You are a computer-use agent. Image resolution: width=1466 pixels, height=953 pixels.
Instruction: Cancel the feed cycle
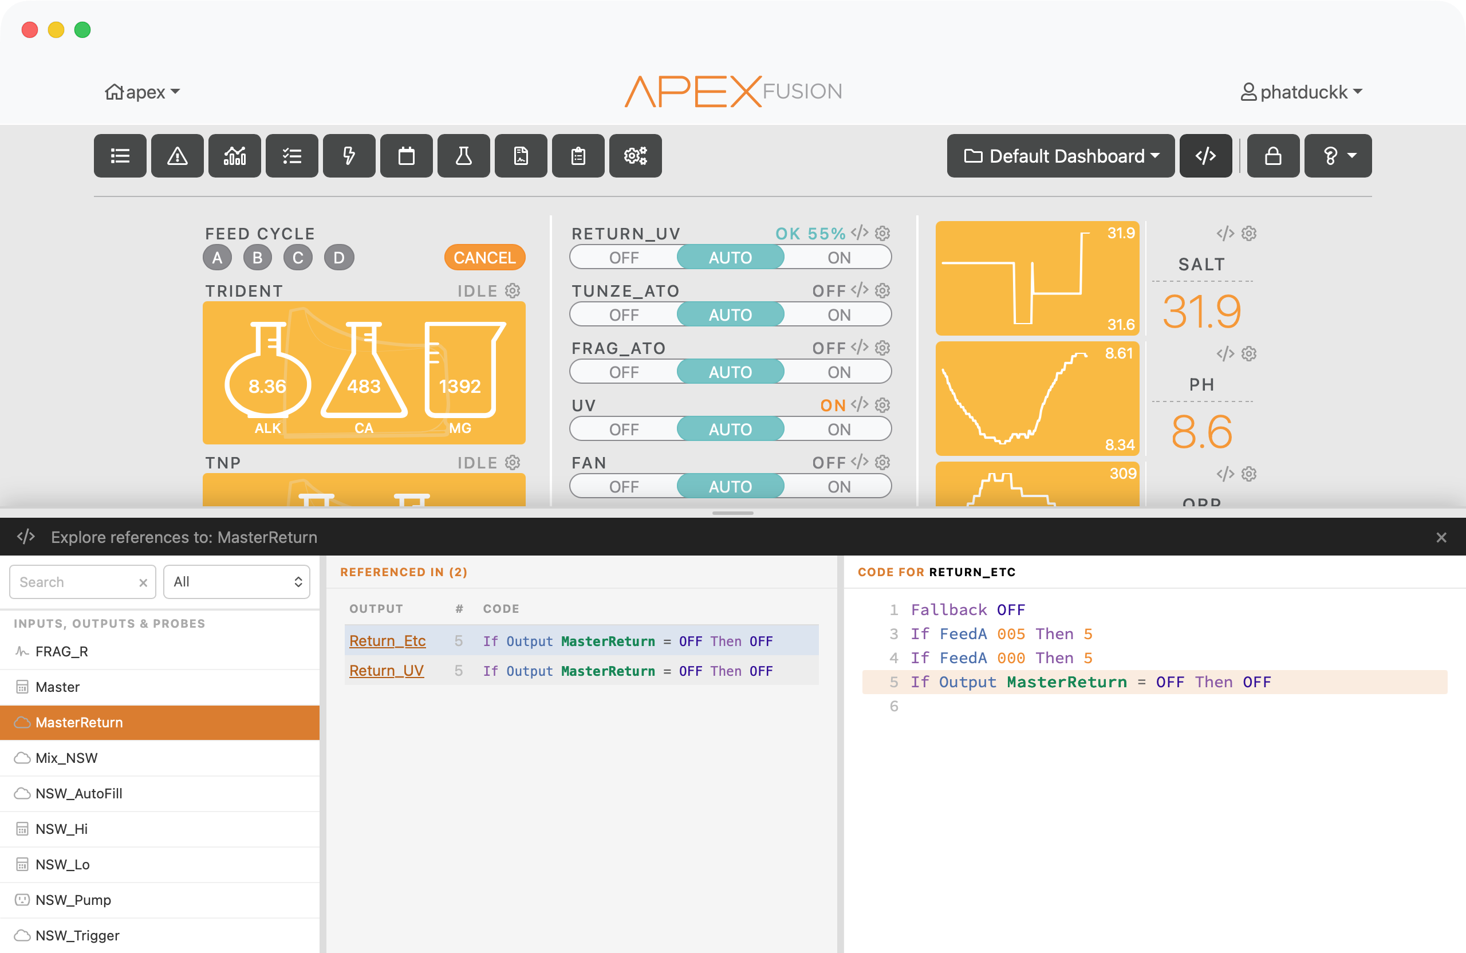click(x=485, y=258)
